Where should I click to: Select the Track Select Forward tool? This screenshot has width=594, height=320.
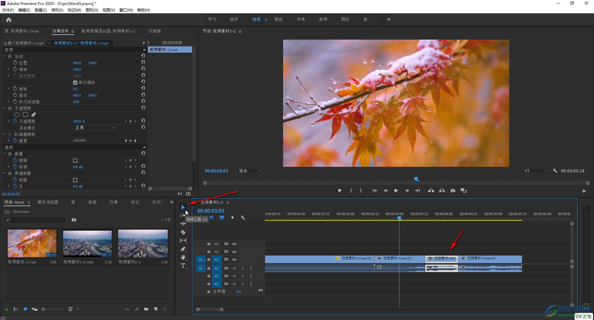click(x=183, y=215)
